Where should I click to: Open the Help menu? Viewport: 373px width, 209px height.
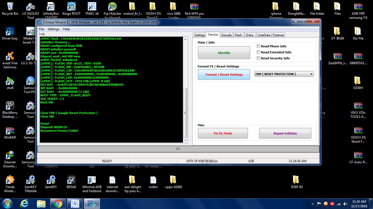click(66, 29)
